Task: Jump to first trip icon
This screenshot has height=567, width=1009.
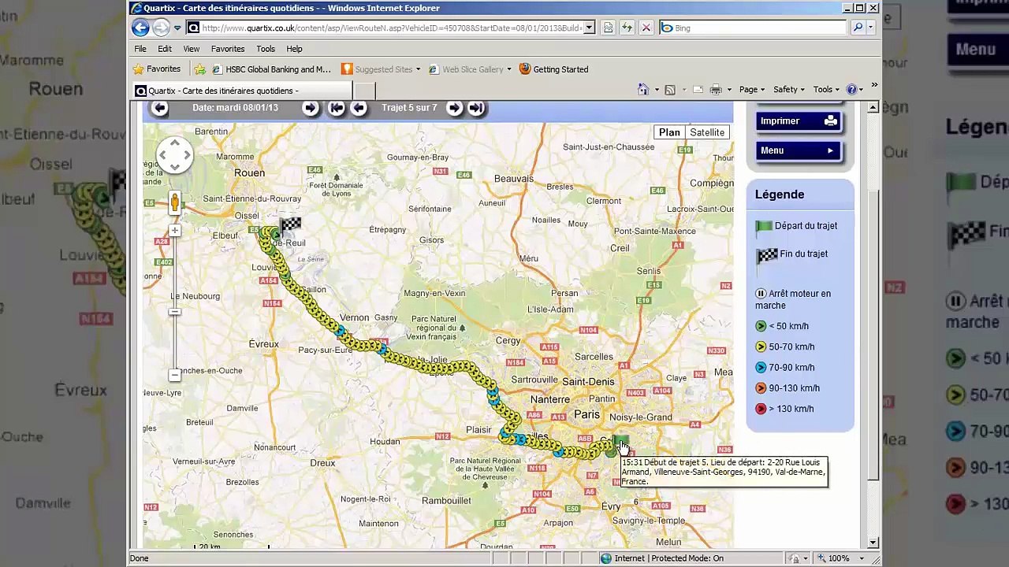Action: click(x=337, y=109)
